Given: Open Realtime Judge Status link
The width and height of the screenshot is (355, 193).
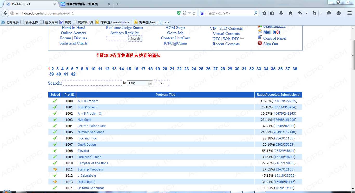Looking at the screenshot, I should coord(124,28).
